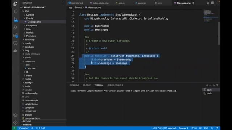Click feedback icon in status bar
The height and width of the screenshot is (130, 232).
[x=212, y=128]
